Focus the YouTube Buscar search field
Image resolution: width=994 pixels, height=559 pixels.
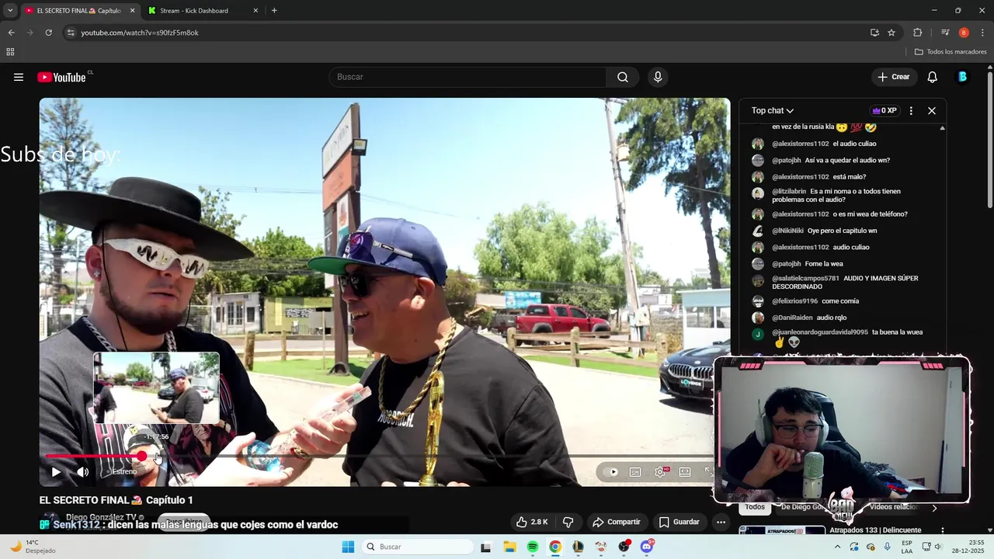tap(467, 77)
